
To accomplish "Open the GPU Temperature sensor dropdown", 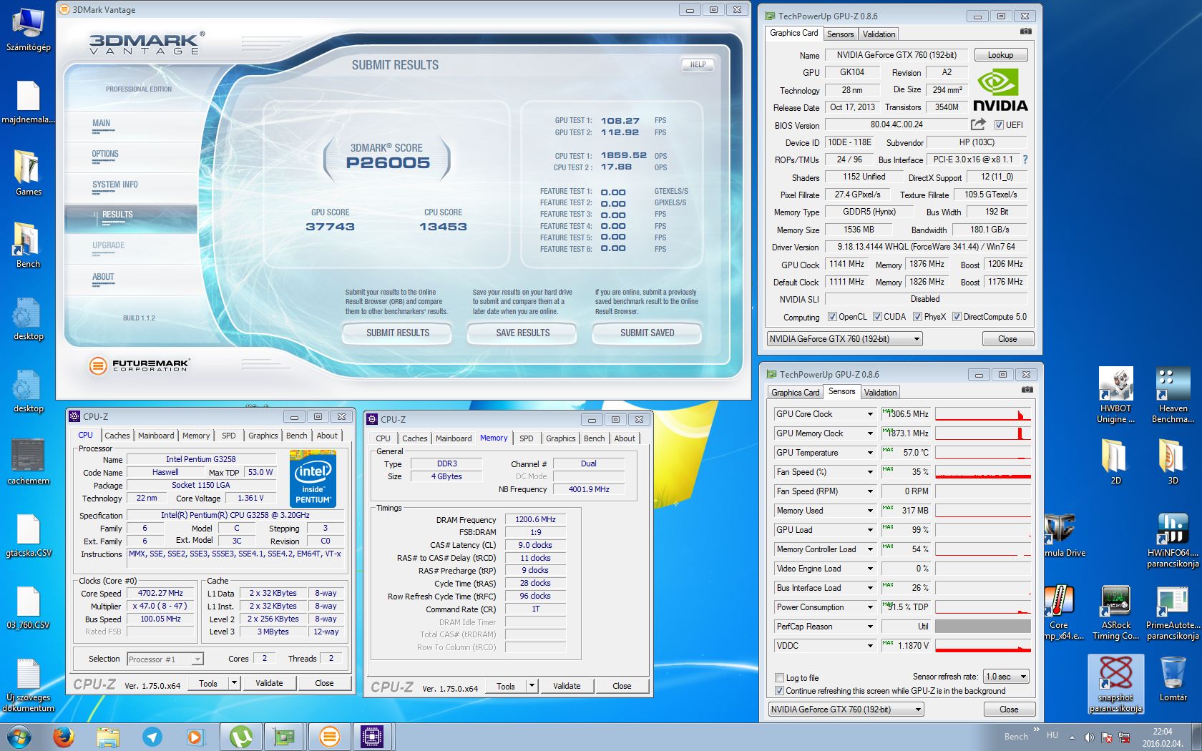I will pos(870,453).
